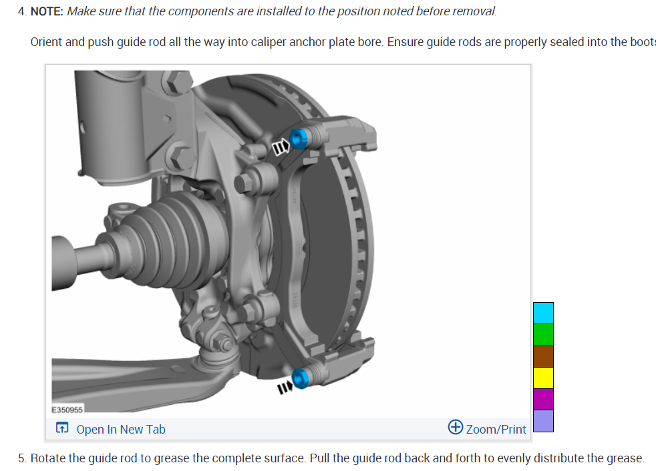Image resolution: width=656 pixels, height=471 pixels.
Task: Click the bold NOTE: label in step 4
Action: tap(47, 11)
